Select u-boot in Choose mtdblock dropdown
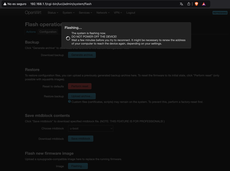Image resolution: width=230 pixels, height=171 pixels. pos(91,128)
